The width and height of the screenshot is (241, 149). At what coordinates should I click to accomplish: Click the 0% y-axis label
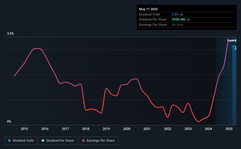pyautogui.click(x=9, y=121)
